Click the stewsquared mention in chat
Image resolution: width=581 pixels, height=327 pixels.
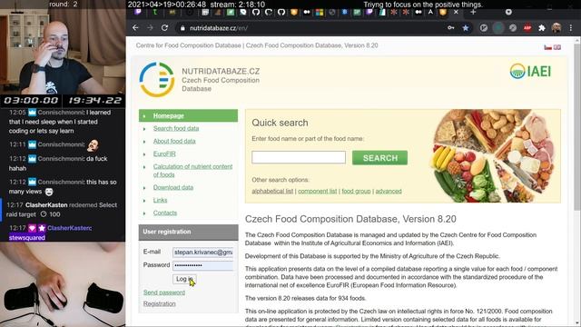pyautogui.click(x=27, y=238)
